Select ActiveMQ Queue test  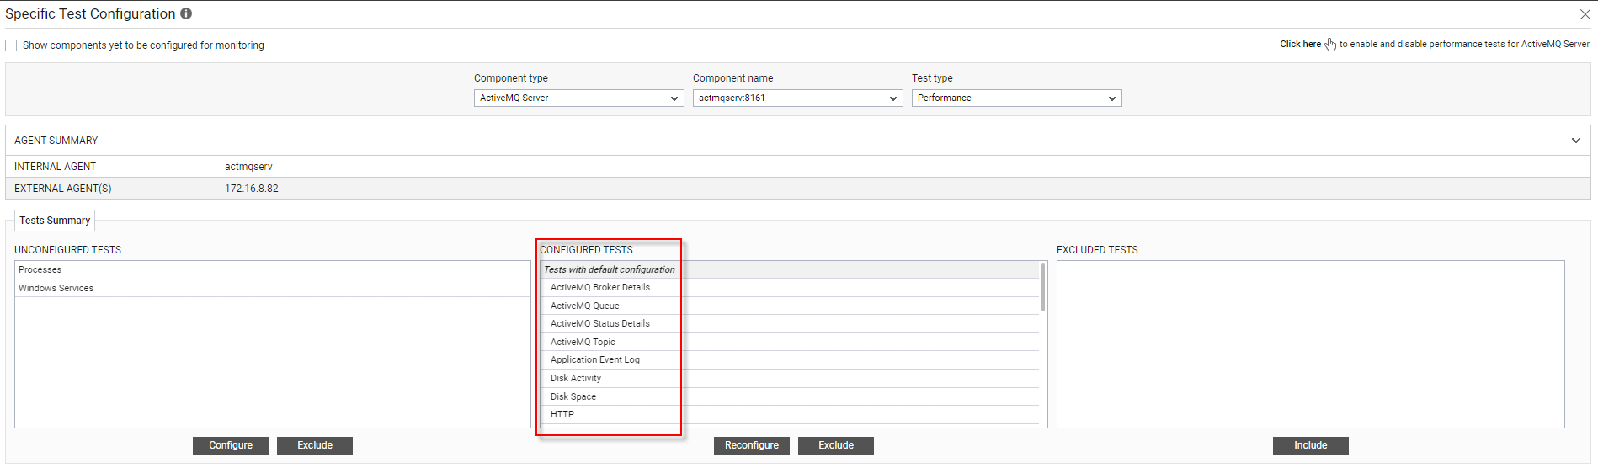point(790,306)
